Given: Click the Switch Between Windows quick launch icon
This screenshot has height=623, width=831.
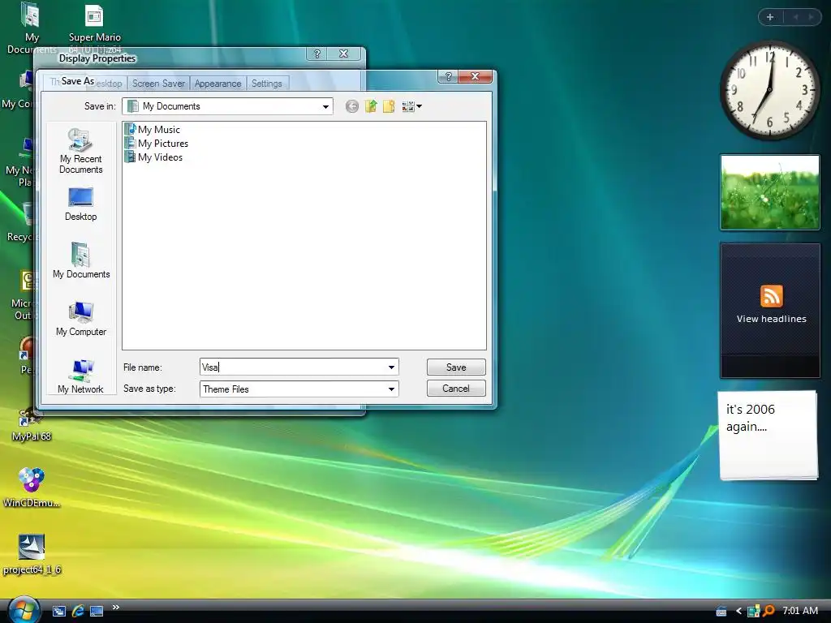Looking at the screenshot, I should 58,612.
